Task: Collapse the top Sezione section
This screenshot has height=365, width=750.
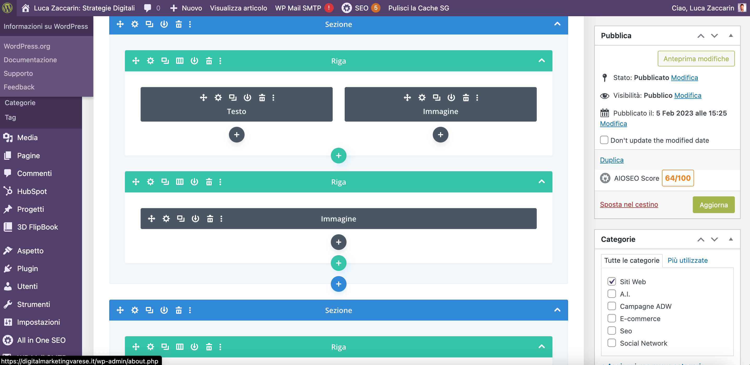Action: (x=558, y=24)
